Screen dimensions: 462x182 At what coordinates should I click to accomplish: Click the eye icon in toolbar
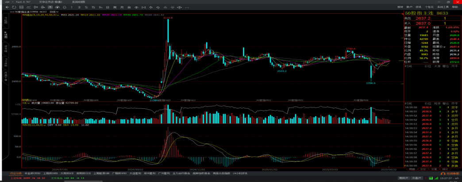(x=136, y=7)
